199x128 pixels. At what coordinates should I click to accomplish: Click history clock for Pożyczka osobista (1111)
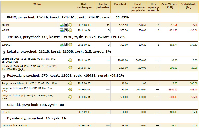(70, 83)
